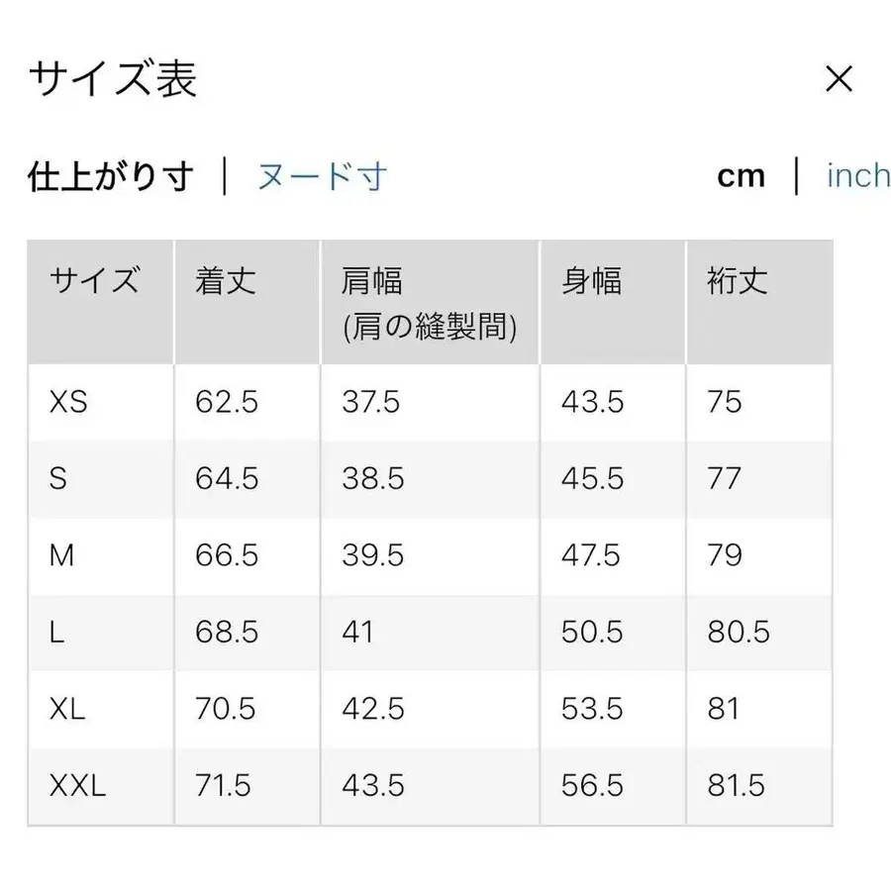Viewport: 891px width, 891px height.
Task: Click the サイズ表 title
Action: point(112,79)
